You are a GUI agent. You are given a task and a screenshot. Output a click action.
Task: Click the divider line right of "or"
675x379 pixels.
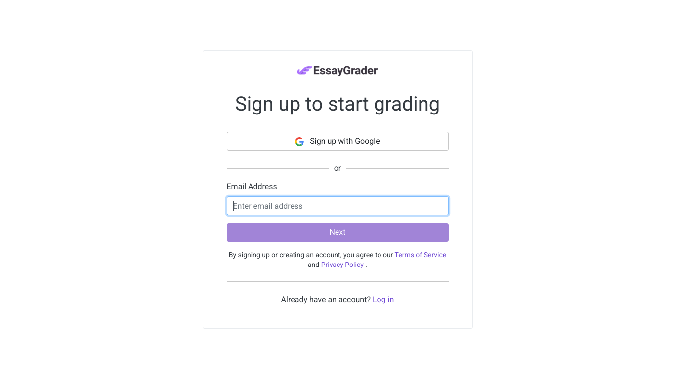[397, 168]
